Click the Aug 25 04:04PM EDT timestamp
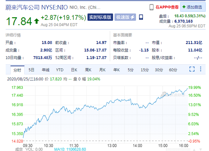This screenshot has height=151, width=209. pyautogui.click(x=59, y=25)
